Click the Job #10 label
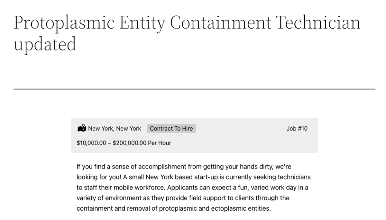This screenshot has width=386, height=220. (297, 128)
